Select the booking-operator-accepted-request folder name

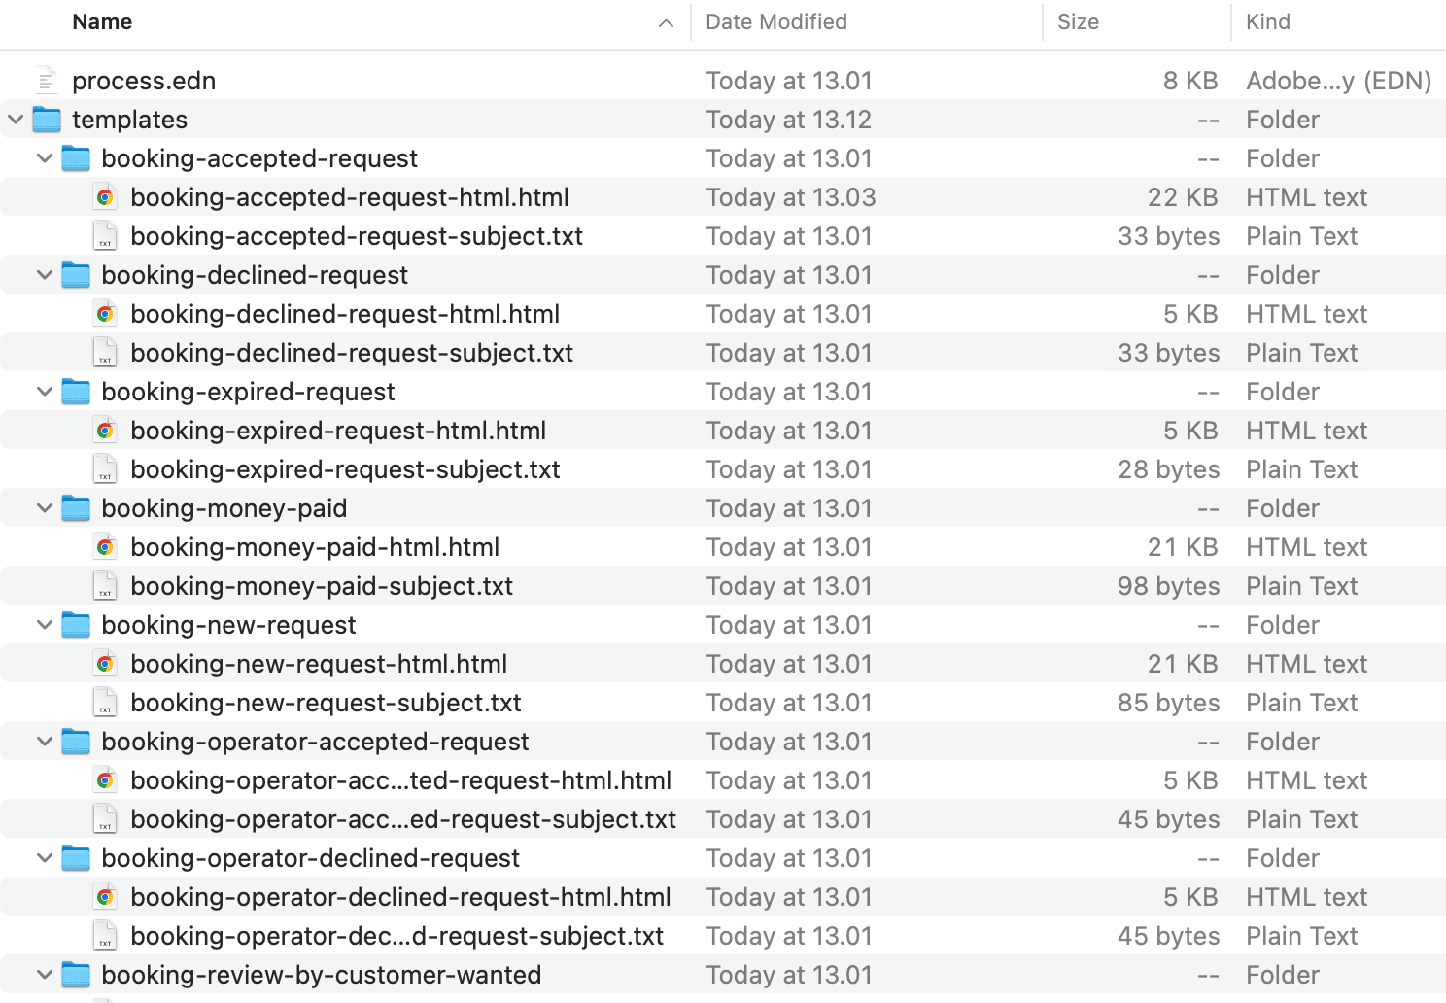315,742
